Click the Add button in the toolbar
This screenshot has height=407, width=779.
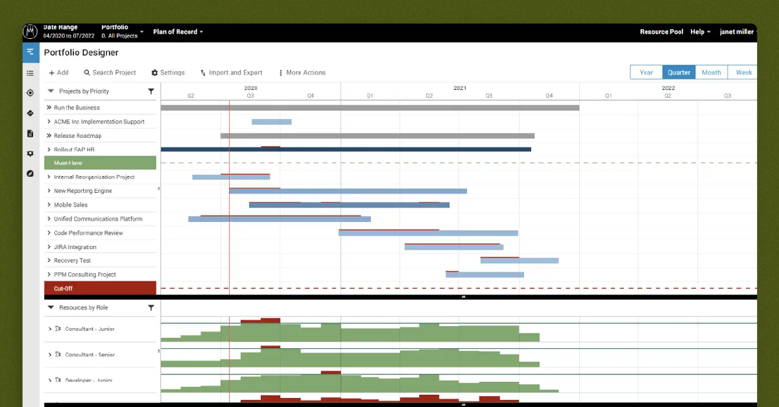coord(58,72)
